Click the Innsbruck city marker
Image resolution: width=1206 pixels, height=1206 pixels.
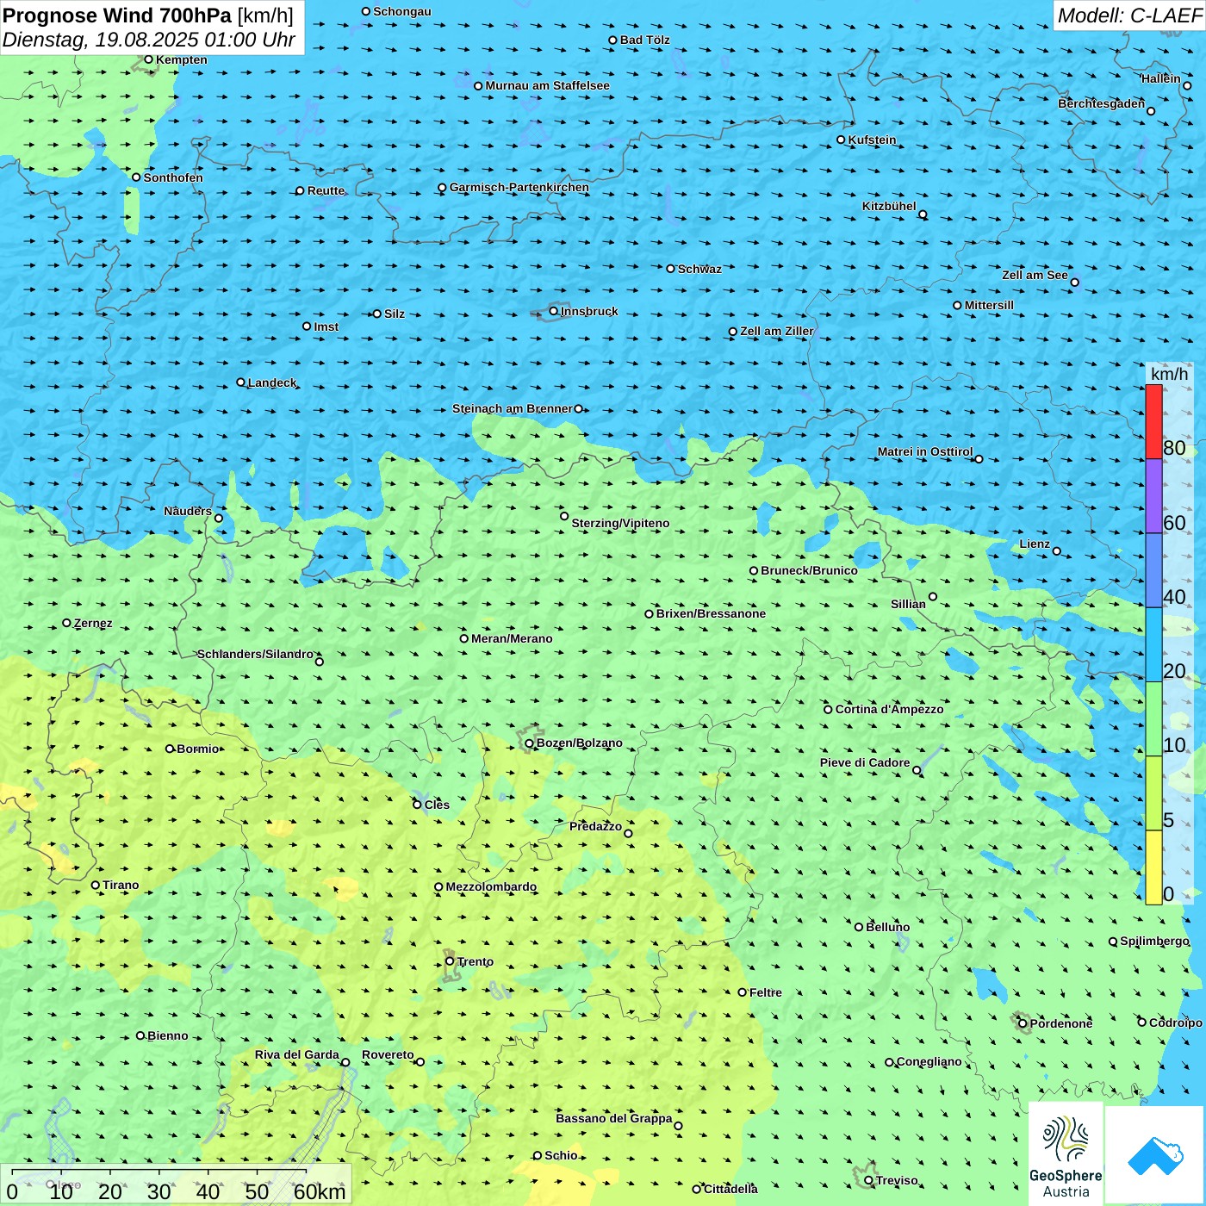click(554, 311)
